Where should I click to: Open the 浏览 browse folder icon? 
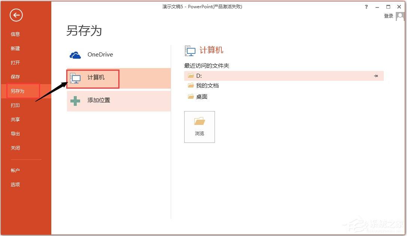tap(199, 122)
